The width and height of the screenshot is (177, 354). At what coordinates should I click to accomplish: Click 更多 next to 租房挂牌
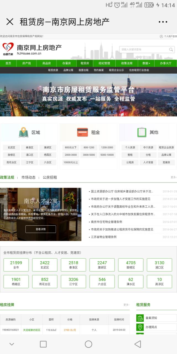point(126,305)
